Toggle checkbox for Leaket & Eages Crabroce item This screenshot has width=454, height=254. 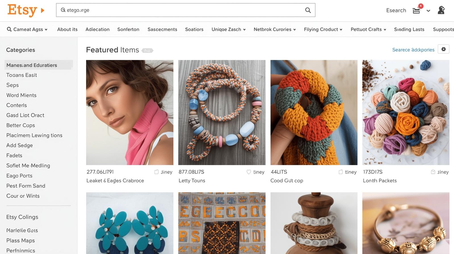point(156,172)
